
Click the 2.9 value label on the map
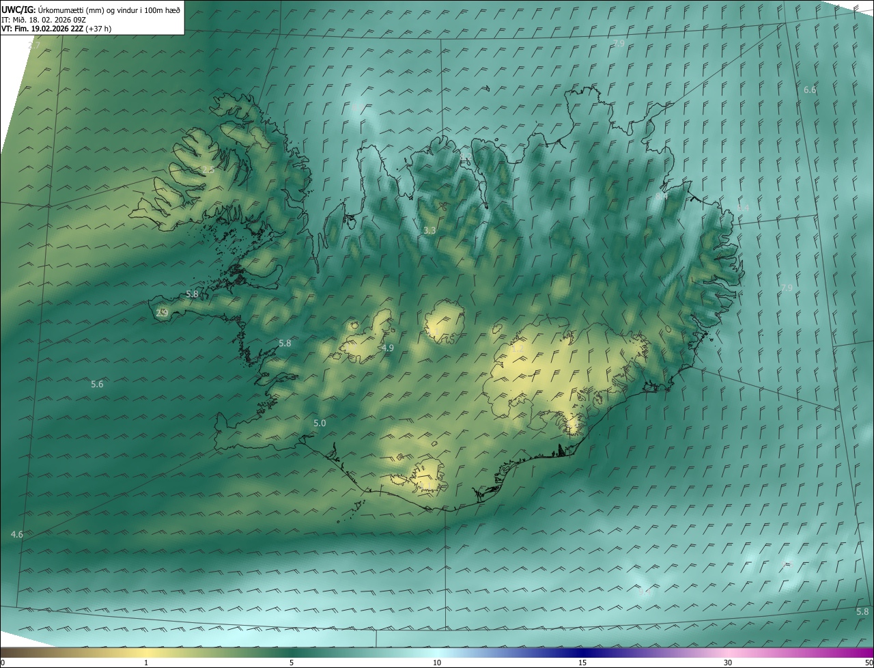[x=162, y=313]
